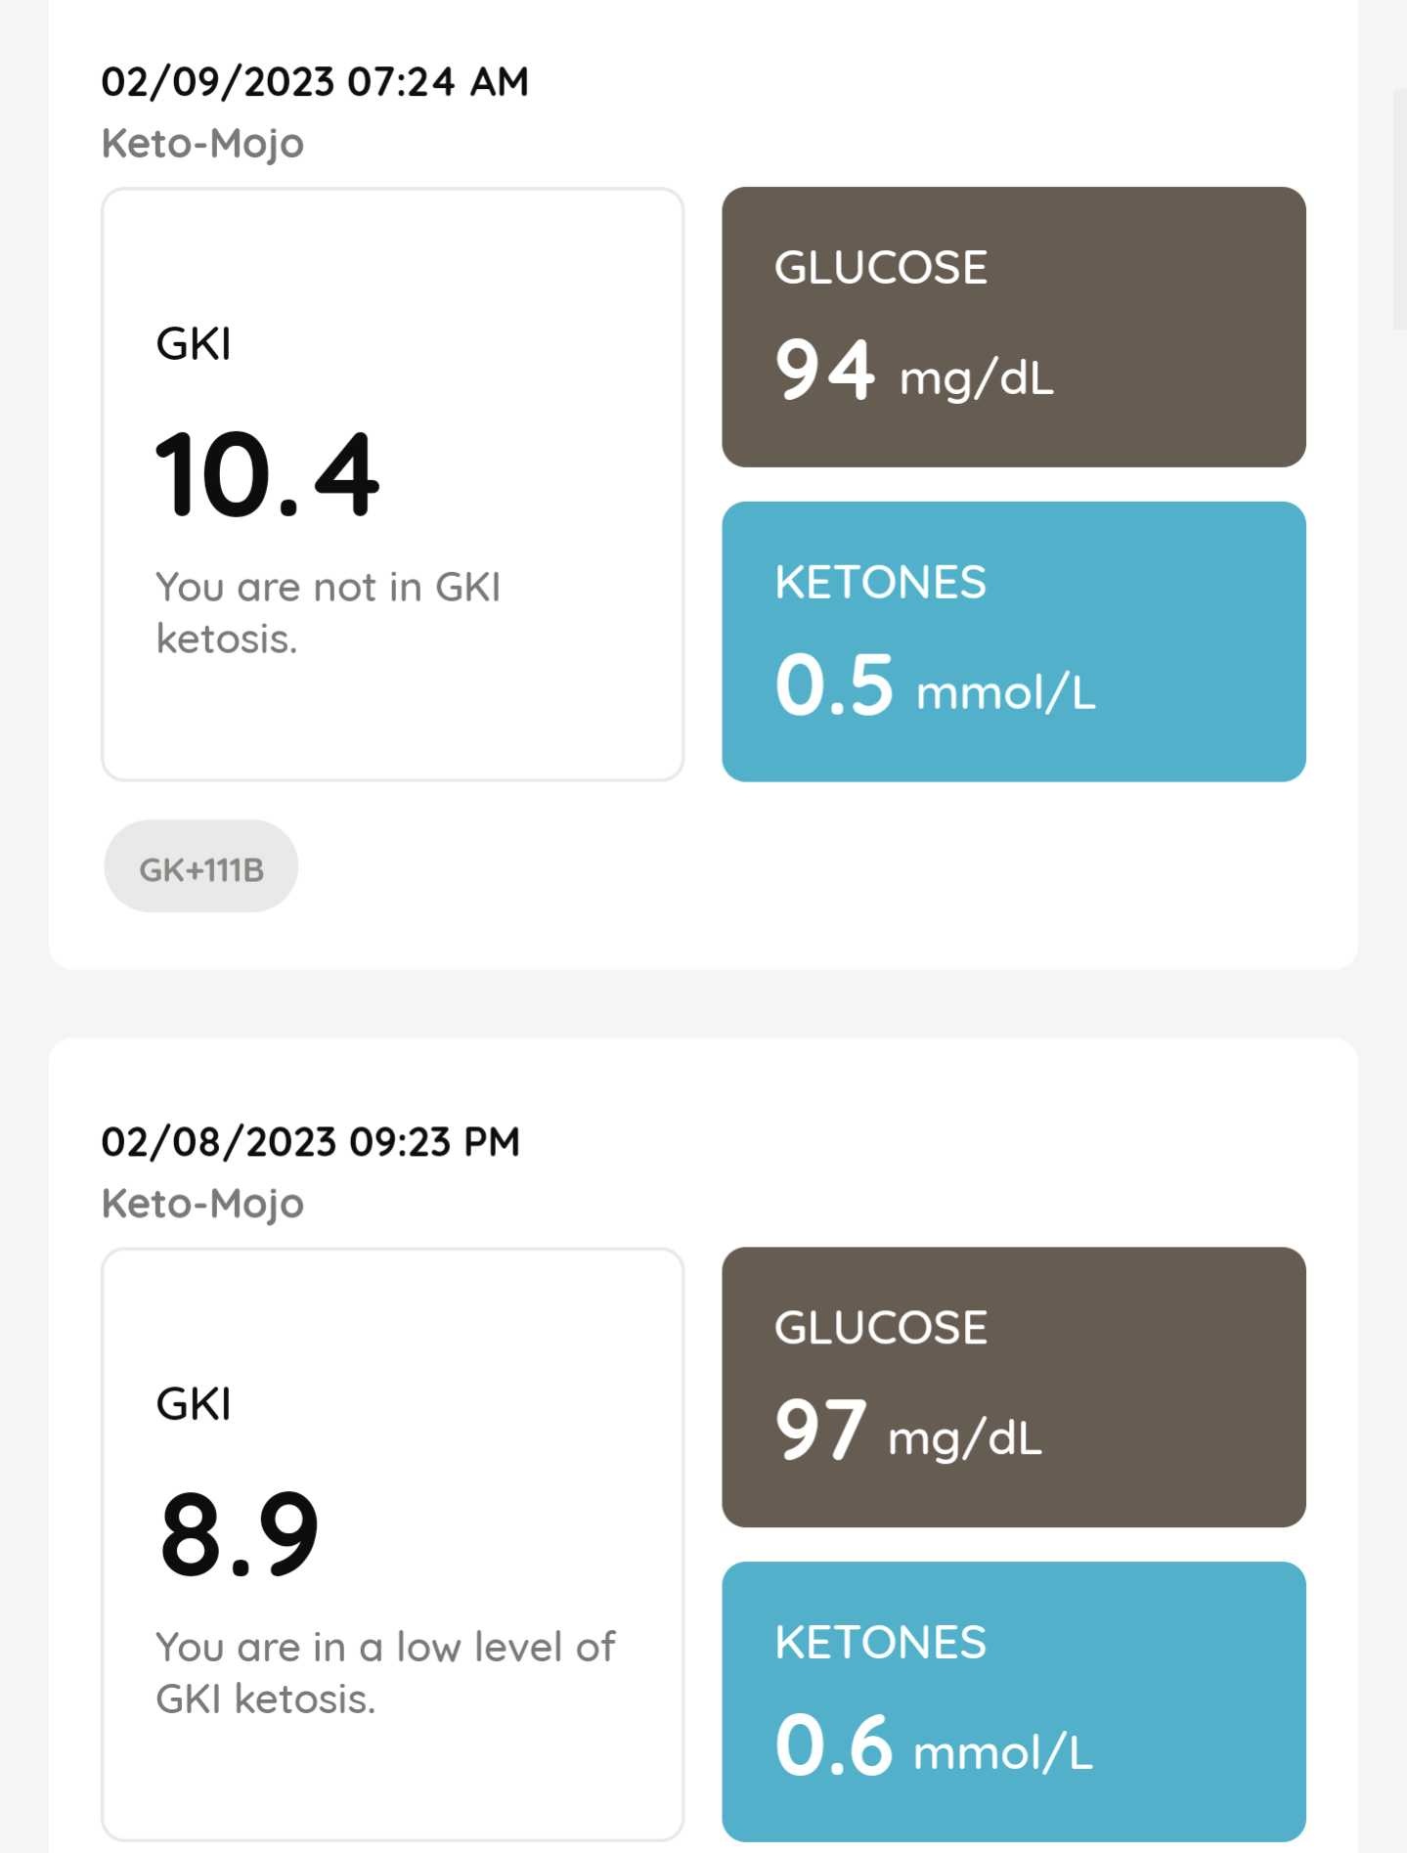This screenshot has height=1853, width=1407.
Task: Tap the GK+111B tag chip
Action: click(x=200, y=866)
